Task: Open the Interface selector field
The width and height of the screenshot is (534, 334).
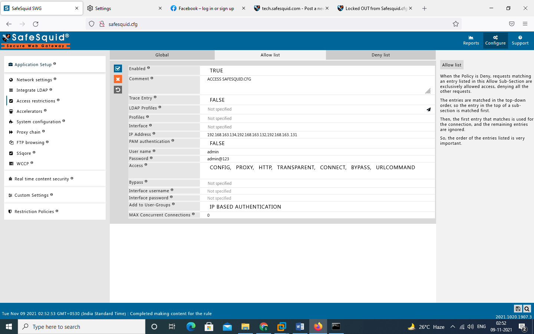Action: tap(317, 127)
